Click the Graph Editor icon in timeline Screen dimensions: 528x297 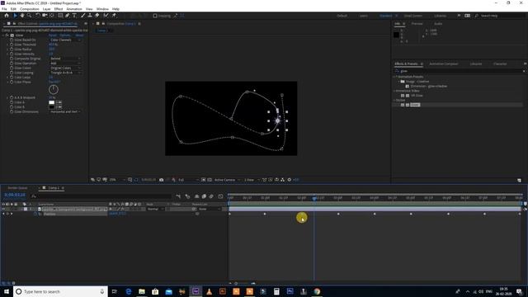(220, 196)
